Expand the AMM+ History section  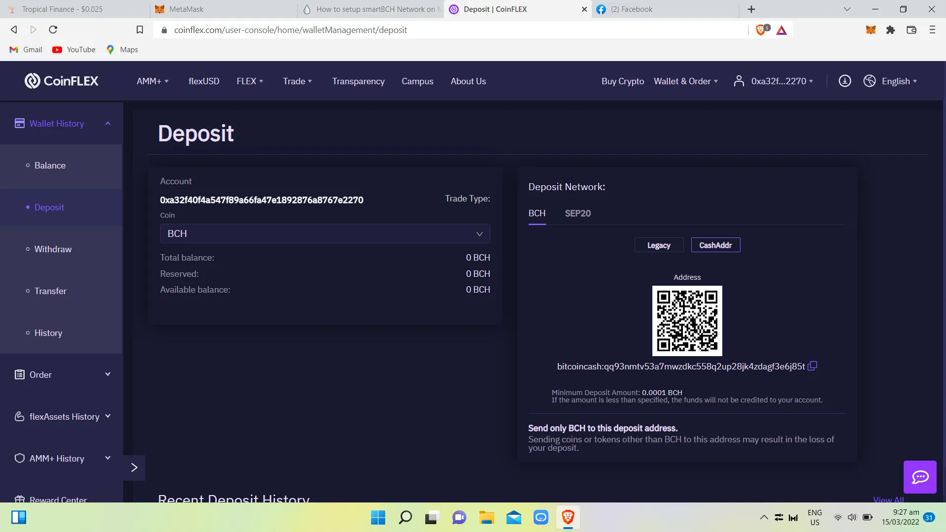108,458
